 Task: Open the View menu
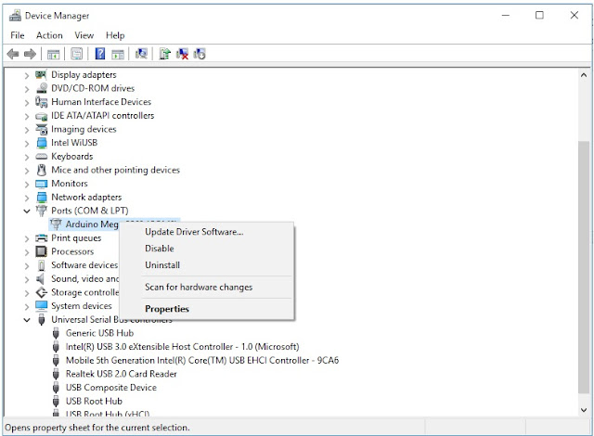(x=84, y=35)
